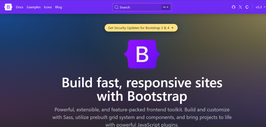Open the Blog link
This screenshot has height=127, width=266.
(58, 7)
